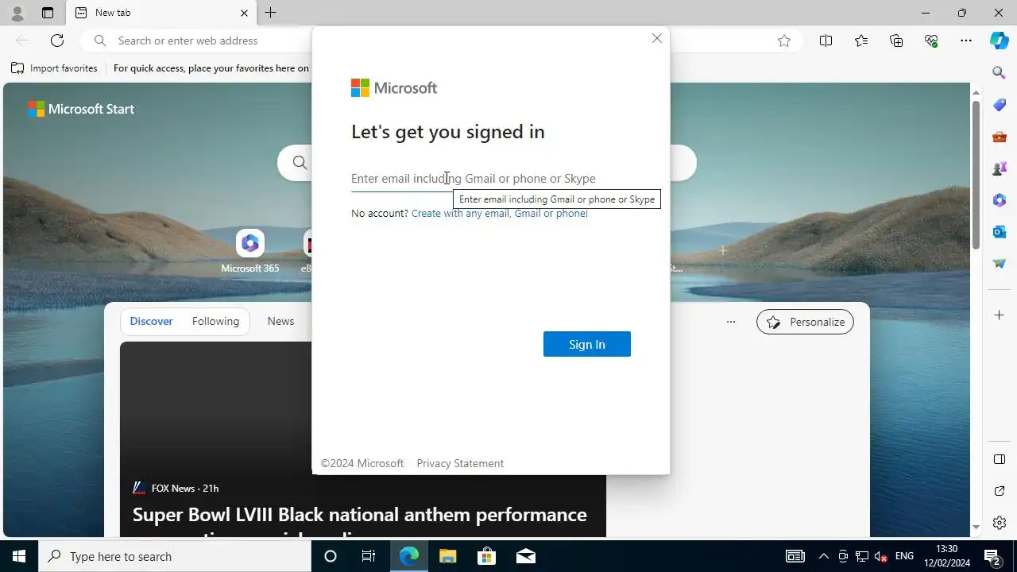Close the New tab tab
Screen dimensions: 1017x572
click(x=244, y=13)
